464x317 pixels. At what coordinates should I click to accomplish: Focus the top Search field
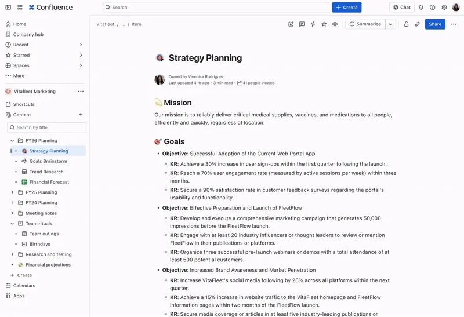216,8
